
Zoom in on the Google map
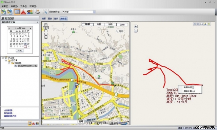click(46, 34)
